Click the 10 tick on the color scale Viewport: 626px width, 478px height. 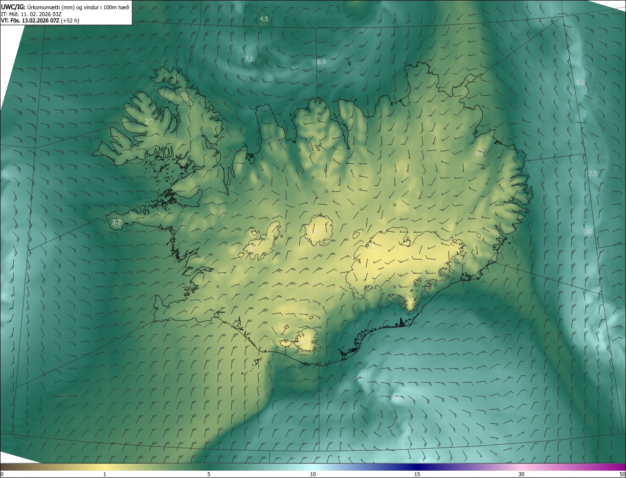[x=313, y=474]
